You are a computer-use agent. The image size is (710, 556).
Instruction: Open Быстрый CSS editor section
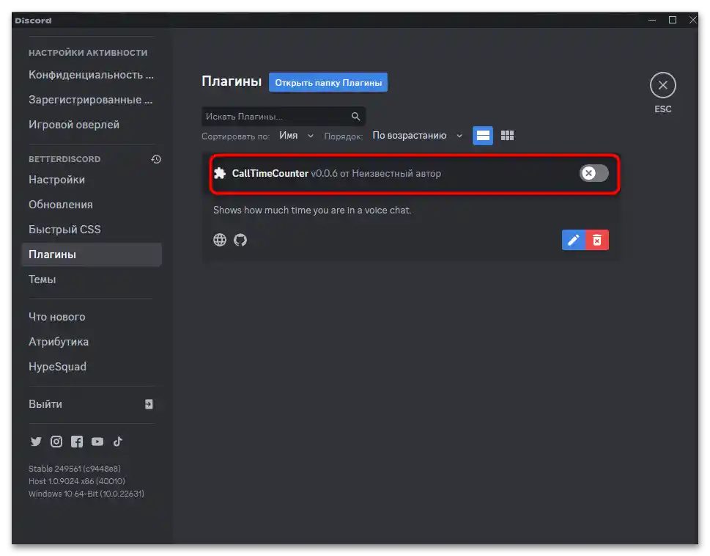(x=92, y=230)
